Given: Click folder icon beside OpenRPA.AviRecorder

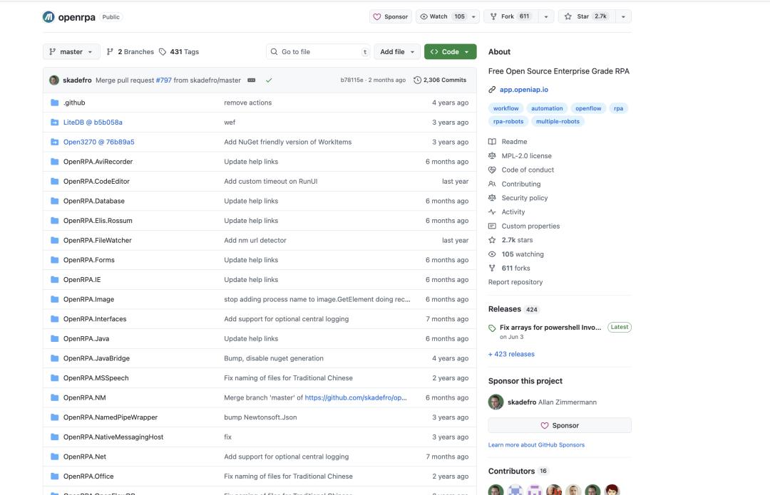Looking at the screenshot, I should pos(54,162).
